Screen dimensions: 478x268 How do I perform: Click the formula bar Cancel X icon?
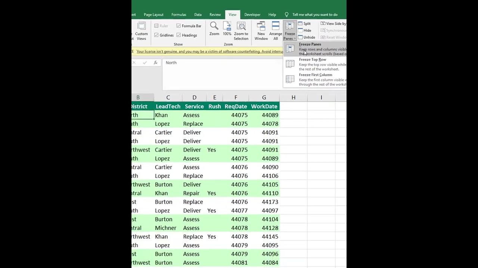pos(134,63)
